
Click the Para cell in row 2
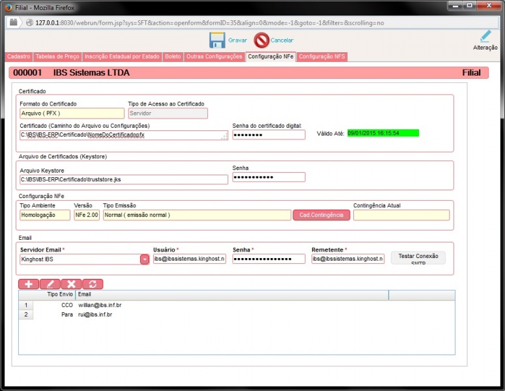pos(67,315)
